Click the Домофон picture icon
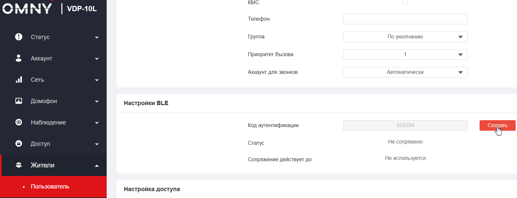 pos(19,101)
